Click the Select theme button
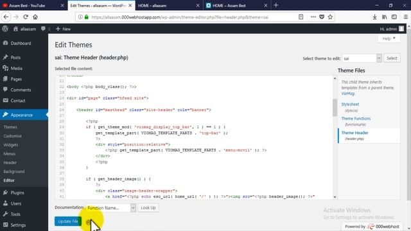 click(x=392, y=58)
